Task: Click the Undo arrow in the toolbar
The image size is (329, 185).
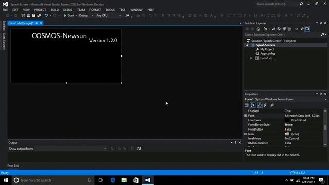Action: 46,16
